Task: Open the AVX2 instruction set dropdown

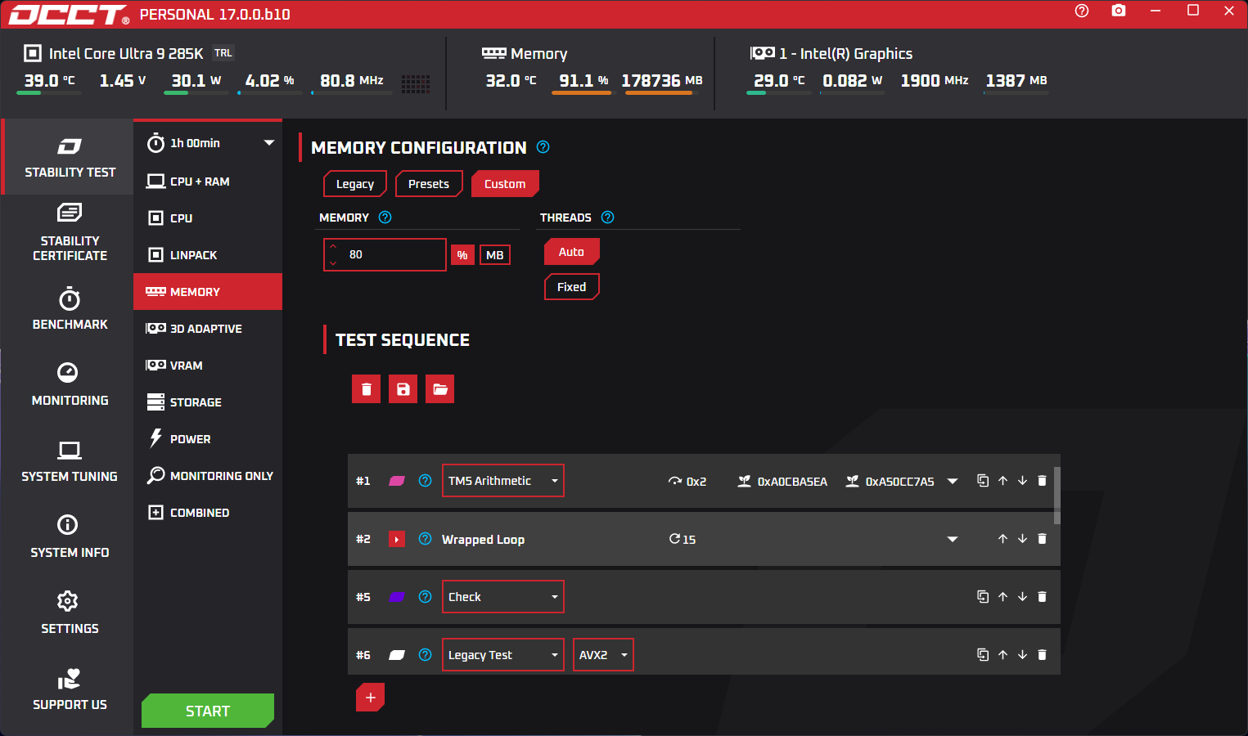Action: tap(603, 655)
